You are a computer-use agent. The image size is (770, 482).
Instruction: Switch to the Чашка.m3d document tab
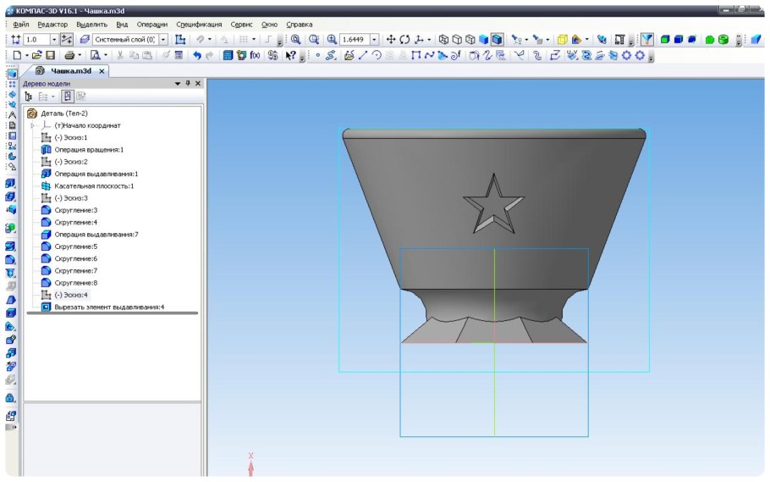pyautogui.click(x=69, y=71)
